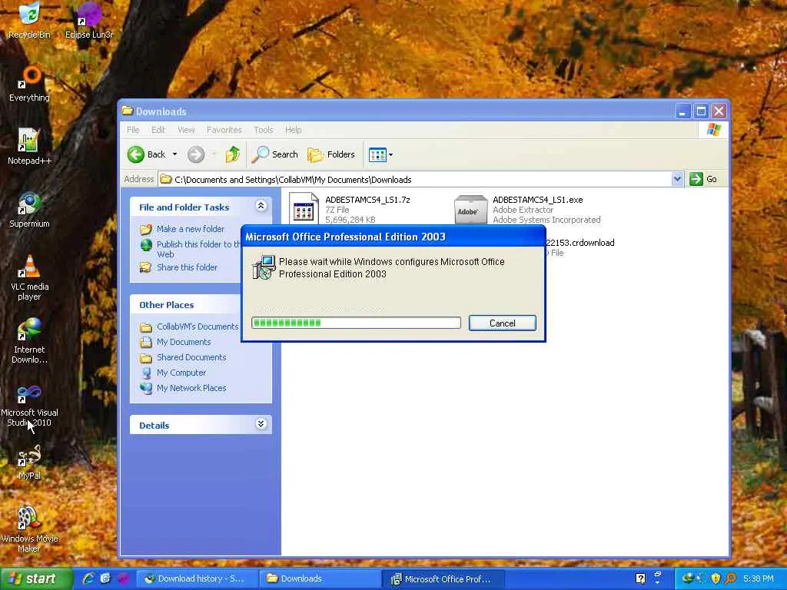Switch to Microsoft Office Prof taskbar button
787x590 pixels.
443,578
